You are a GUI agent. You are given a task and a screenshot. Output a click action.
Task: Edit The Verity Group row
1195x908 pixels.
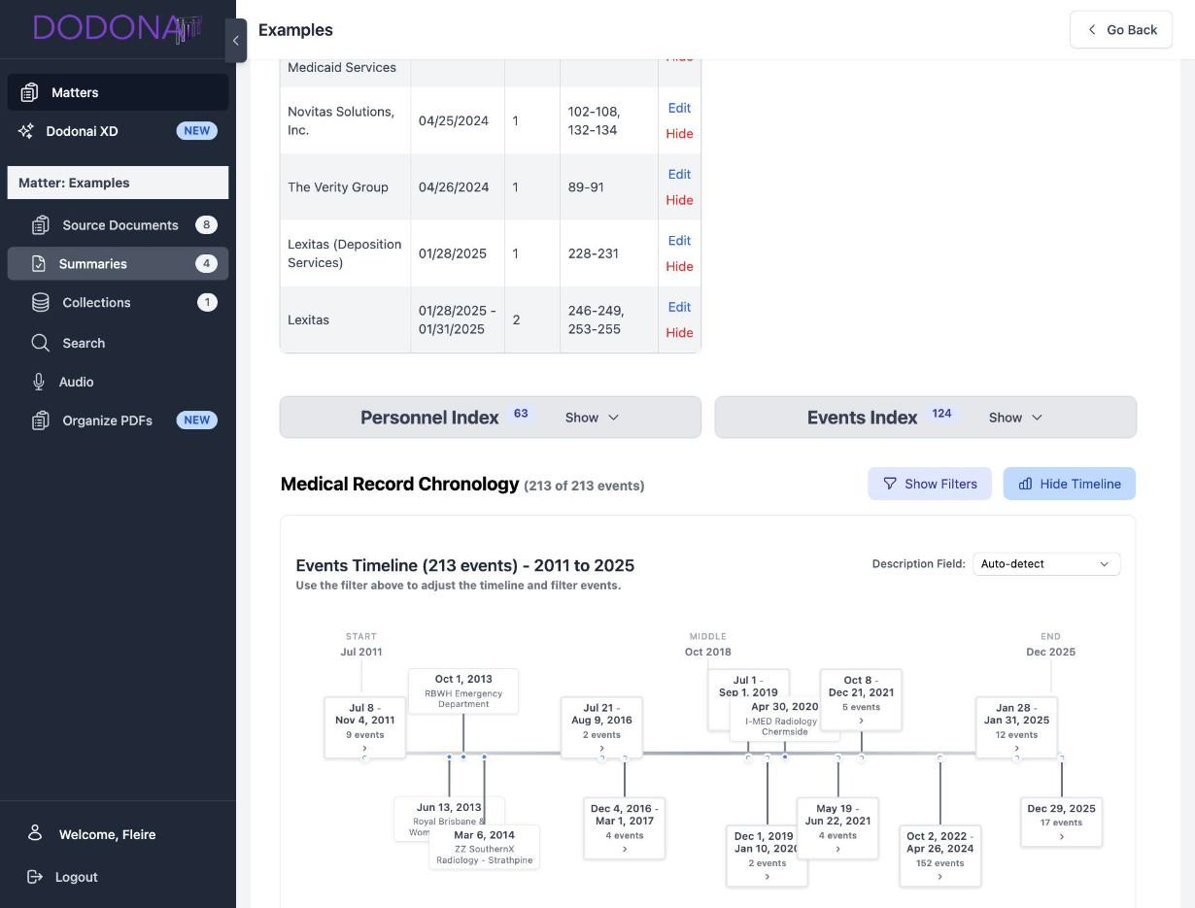679,175
